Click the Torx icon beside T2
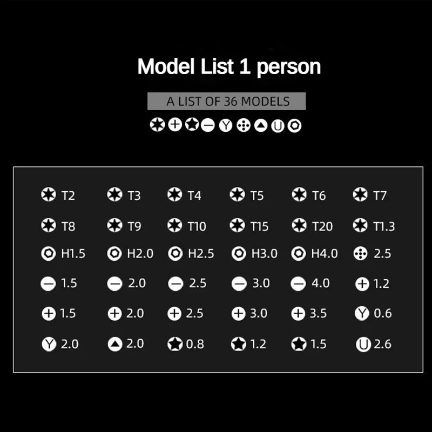 [48, 194]
